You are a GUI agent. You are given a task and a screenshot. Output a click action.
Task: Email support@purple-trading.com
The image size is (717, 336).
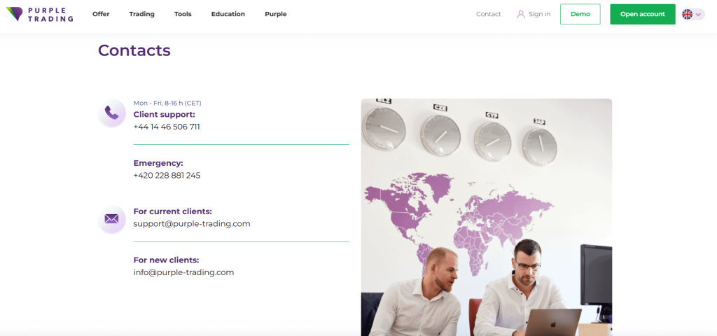click(x=192, y=223)
